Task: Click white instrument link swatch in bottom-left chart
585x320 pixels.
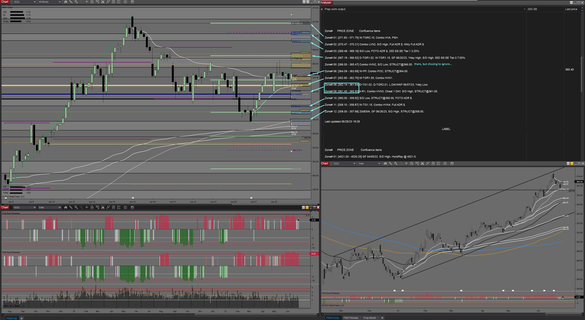Action: [303, 207]
